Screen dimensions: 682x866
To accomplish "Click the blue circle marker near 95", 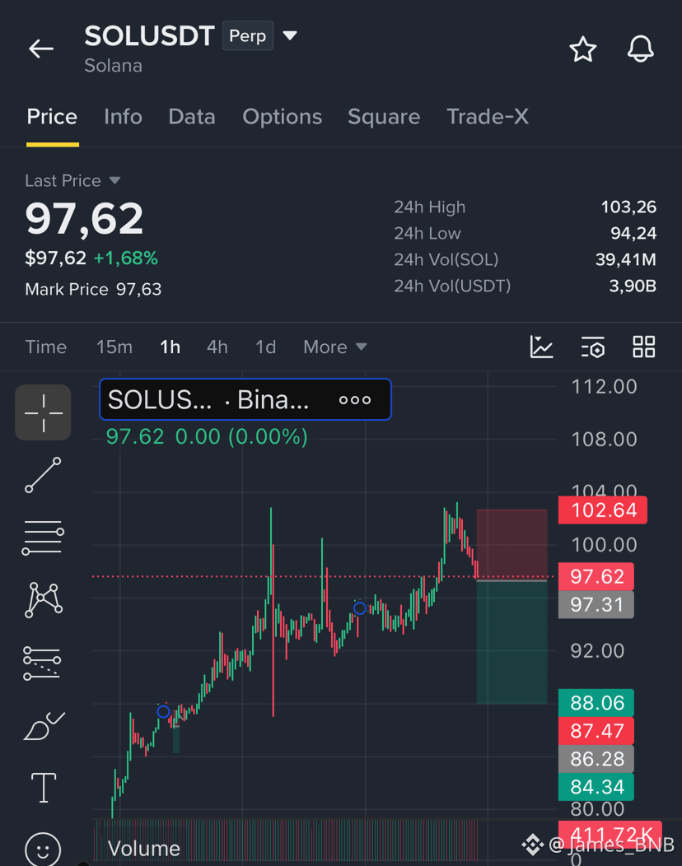I will pos(360,608).
